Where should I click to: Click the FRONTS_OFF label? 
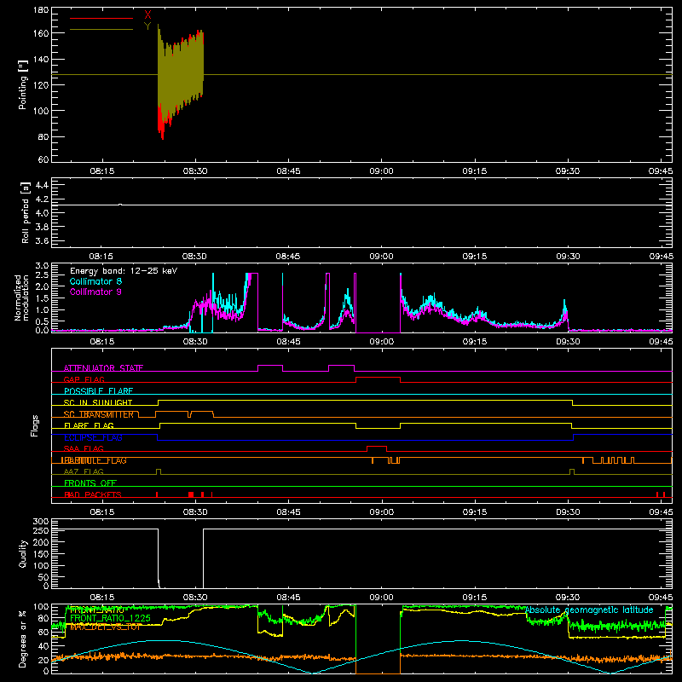tap(90, 483)
